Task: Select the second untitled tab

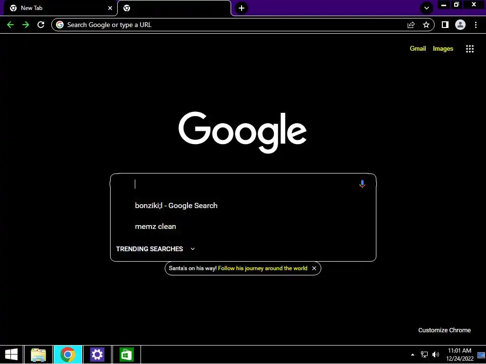Action: (174, 8)
